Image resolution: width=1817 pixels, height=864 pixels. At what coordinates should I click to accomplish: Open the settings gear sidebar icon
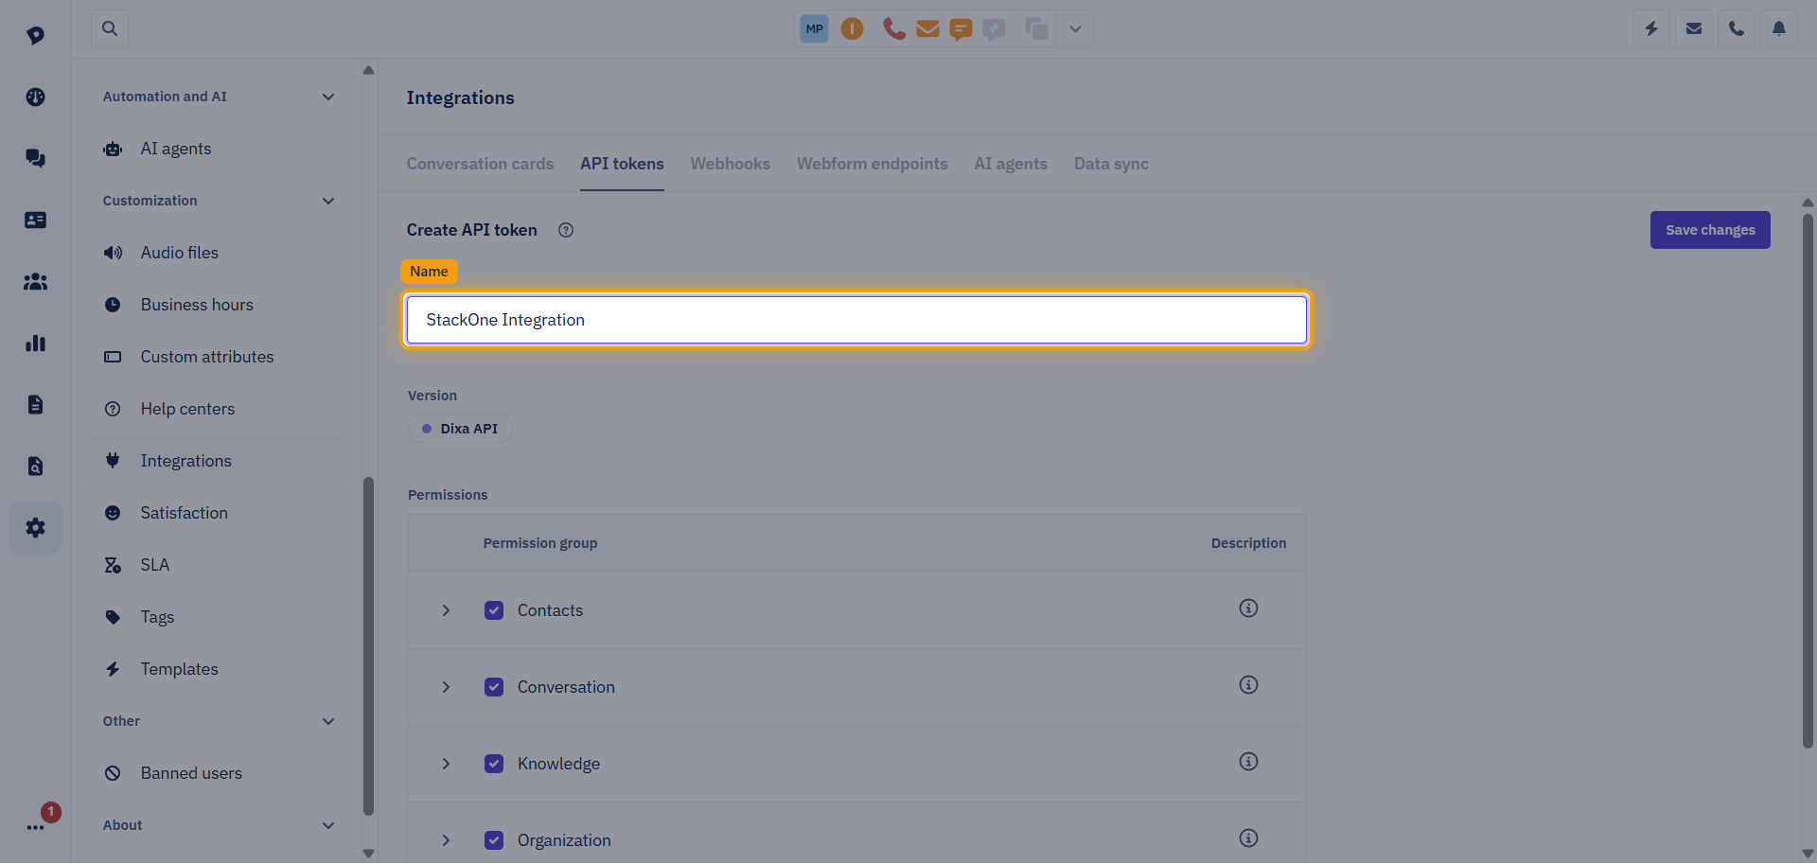click(35, 527)
